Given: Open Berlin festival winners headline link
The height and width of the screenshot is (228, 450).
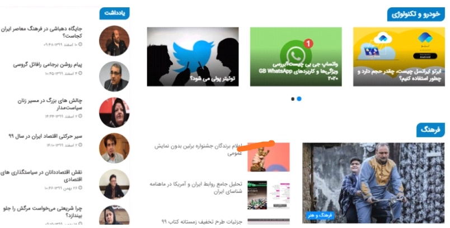Looking at the screenshot, I should (198, 150).
